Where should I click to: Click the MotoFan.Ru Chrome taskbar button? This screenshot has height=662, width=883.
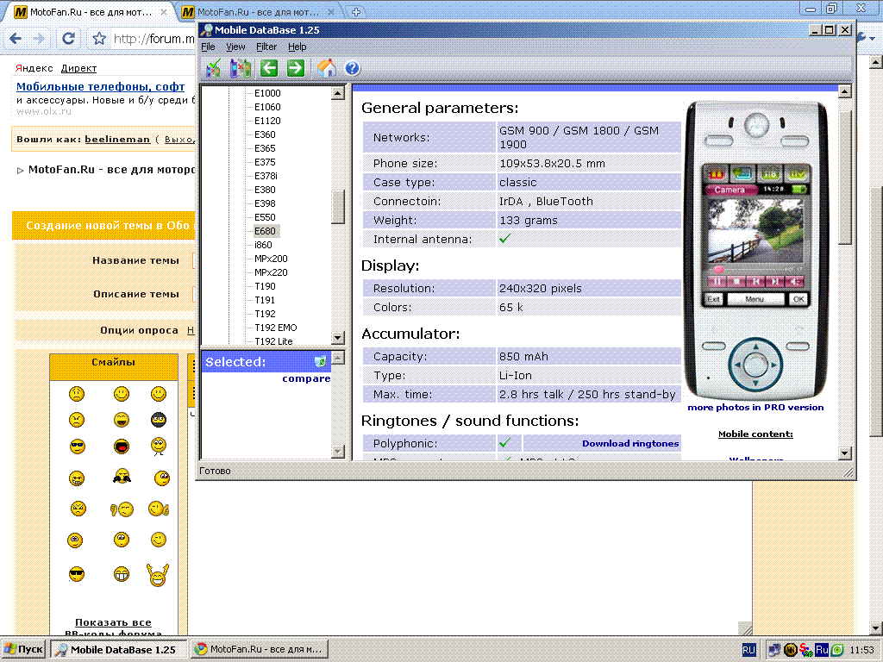[x=259, y=650]
